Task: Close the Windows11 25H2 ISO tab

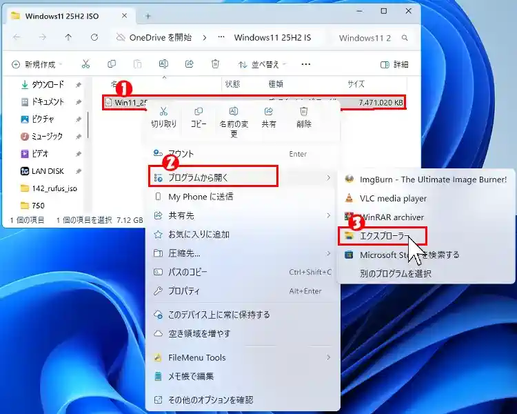Action: 124,15
